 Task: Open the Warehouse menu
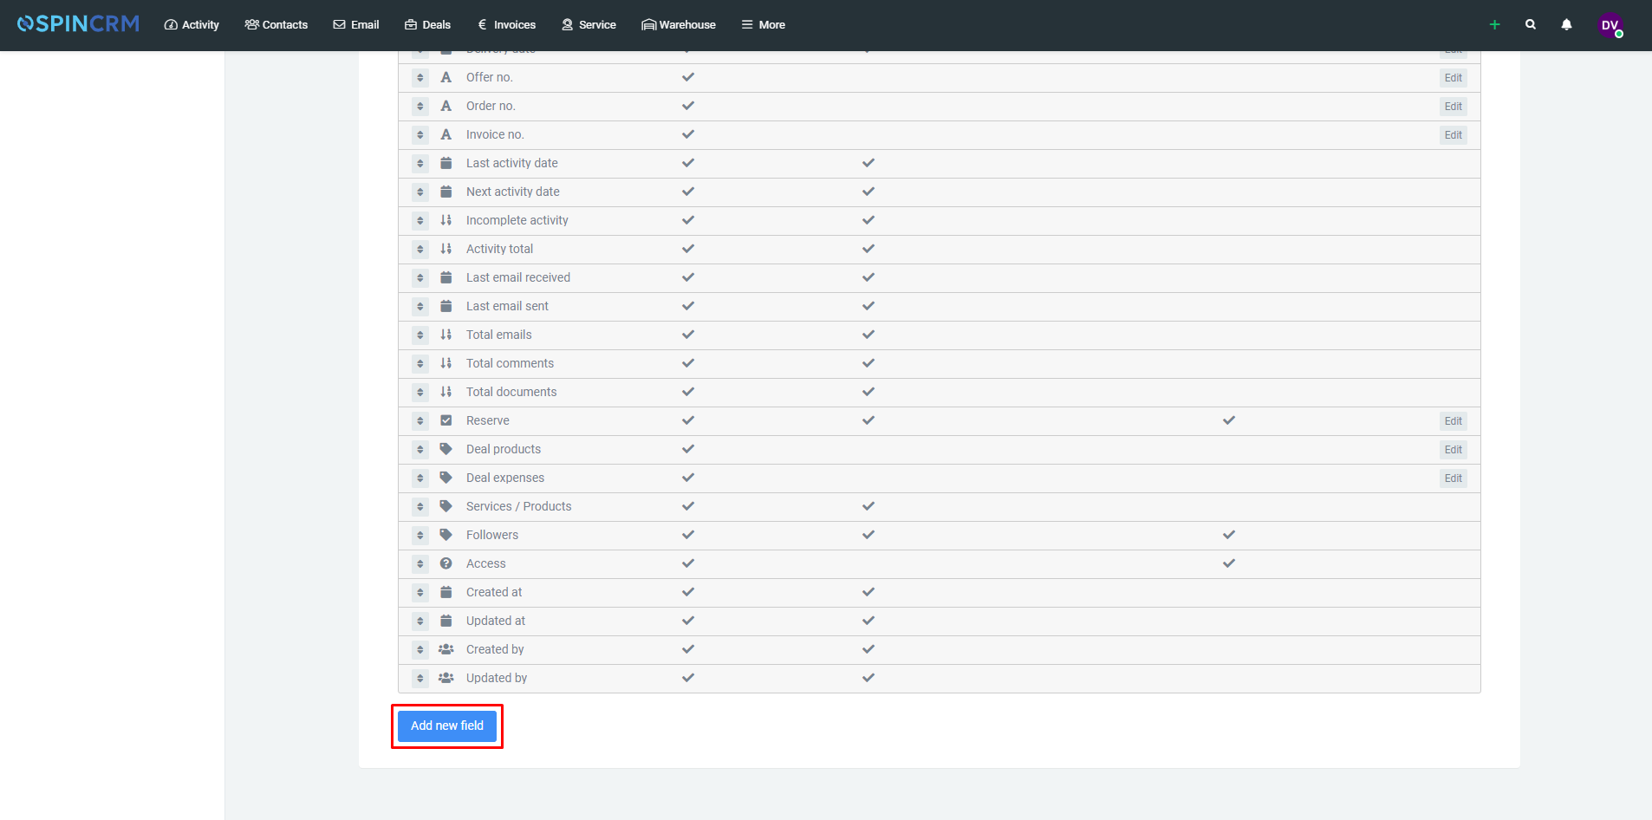coord(679,25)
